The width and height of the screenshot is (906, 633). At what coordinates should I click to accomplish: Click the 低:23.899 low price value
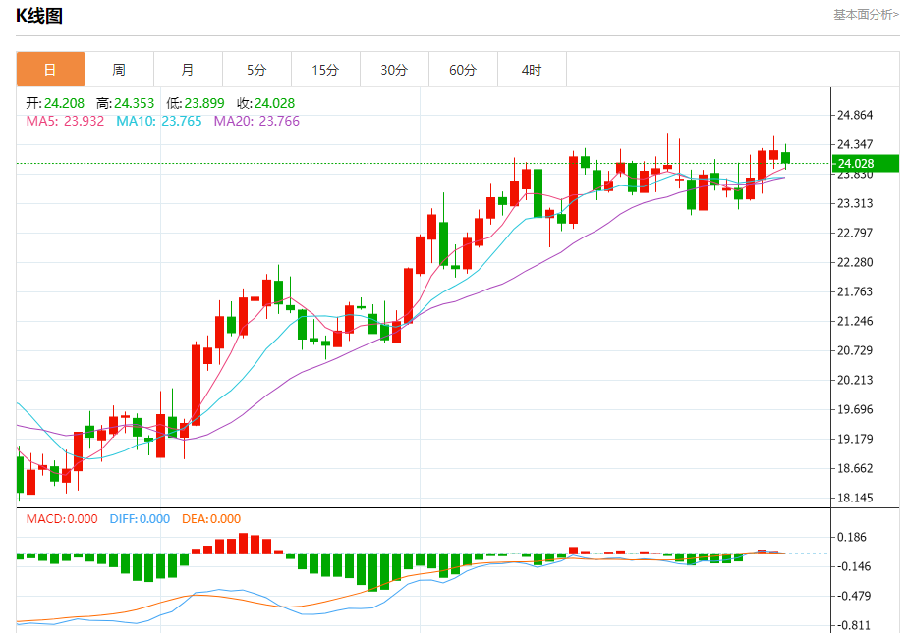coord(196,103)
